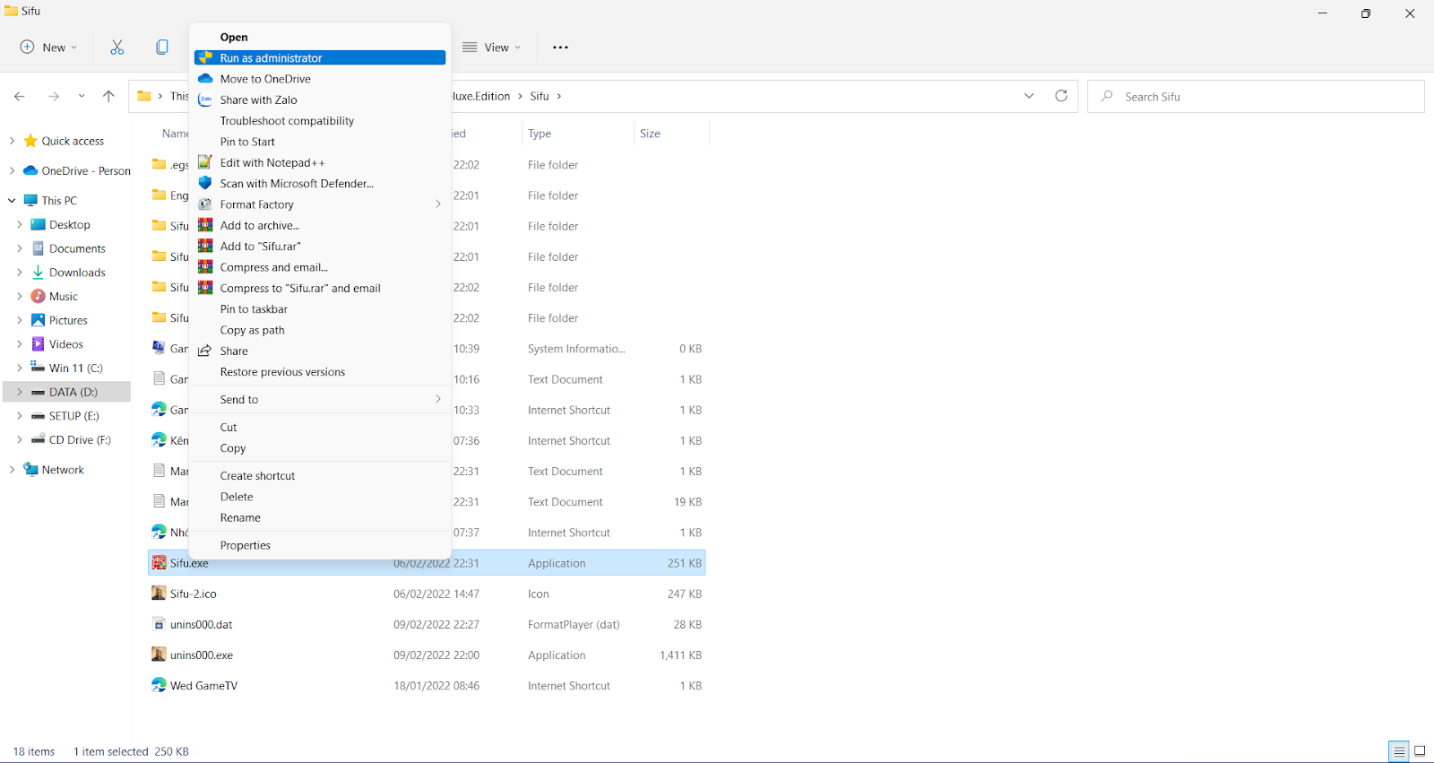Image resolution: width=1434 pixels, height=763 pixels.
Task: Click the Sifu breadcrumb in address bar
Action: click(x=540, y=96)
